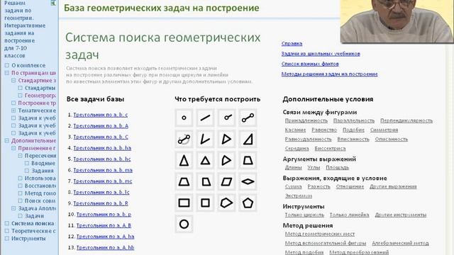
Task: Filter expressions by 'Разность'
Action: 319,186
